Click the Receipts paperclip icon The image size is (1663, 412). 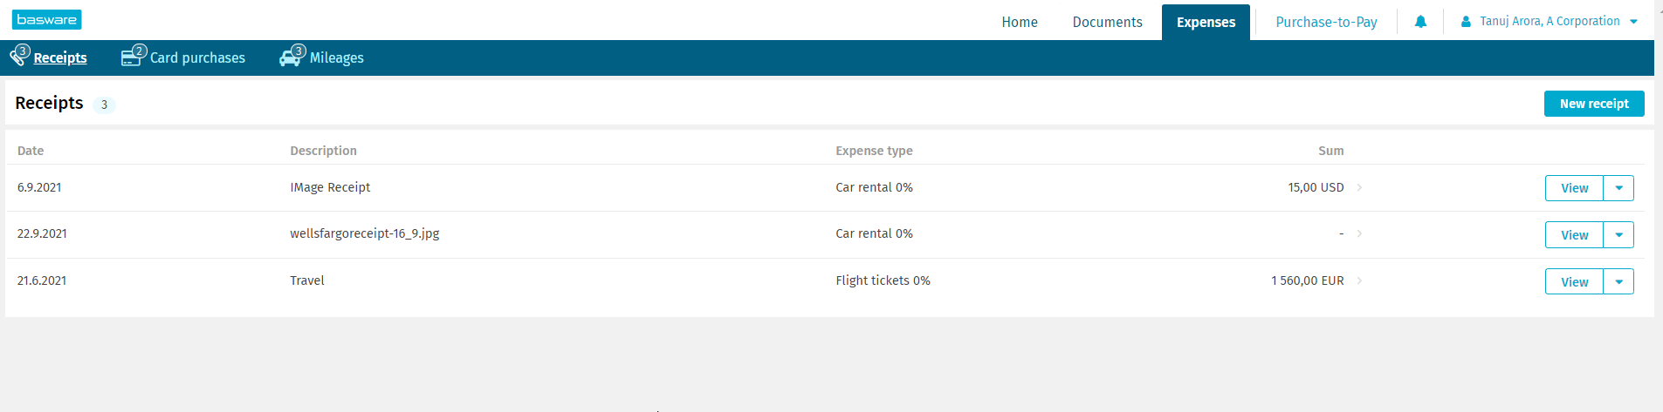(x=18, y=57)
